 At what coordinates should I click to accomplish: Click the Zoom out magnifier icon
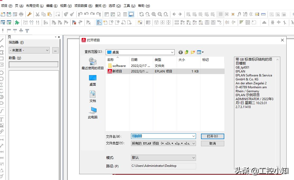click(x=160, y=14)
